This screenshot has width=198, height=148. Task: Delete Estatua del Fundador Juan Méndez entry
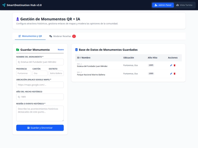coord(175,65)
